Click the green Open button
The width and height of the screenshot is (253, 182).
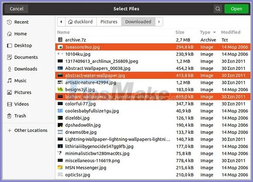(236, 9)
